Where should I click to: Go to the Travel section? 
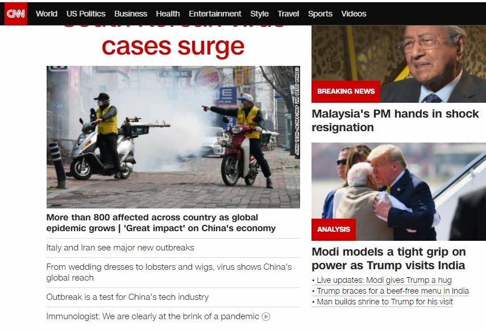288,14
